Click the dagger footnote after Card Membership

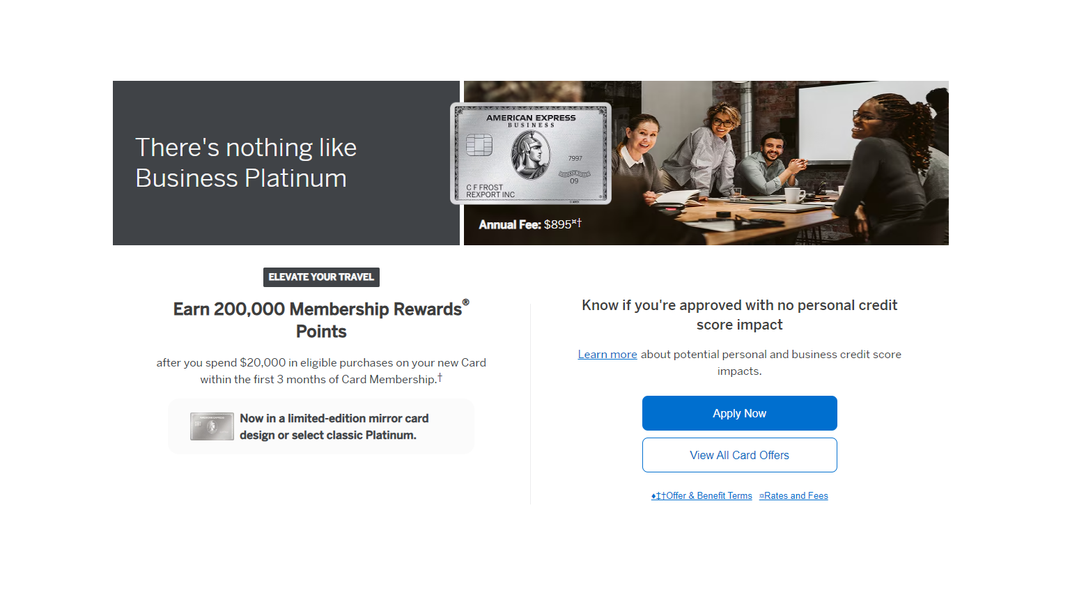point(440,377)
